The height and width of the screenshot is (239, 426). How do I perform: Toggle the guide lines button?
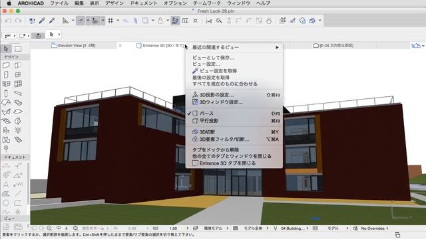(x=81, y=21)
